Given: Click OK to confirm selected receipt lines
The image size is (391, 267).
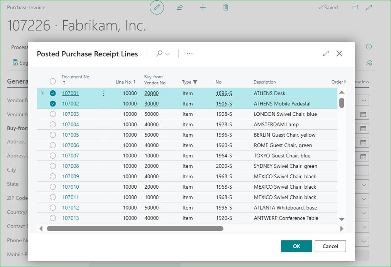Looking at the screenshot, I should click(296, 246).
